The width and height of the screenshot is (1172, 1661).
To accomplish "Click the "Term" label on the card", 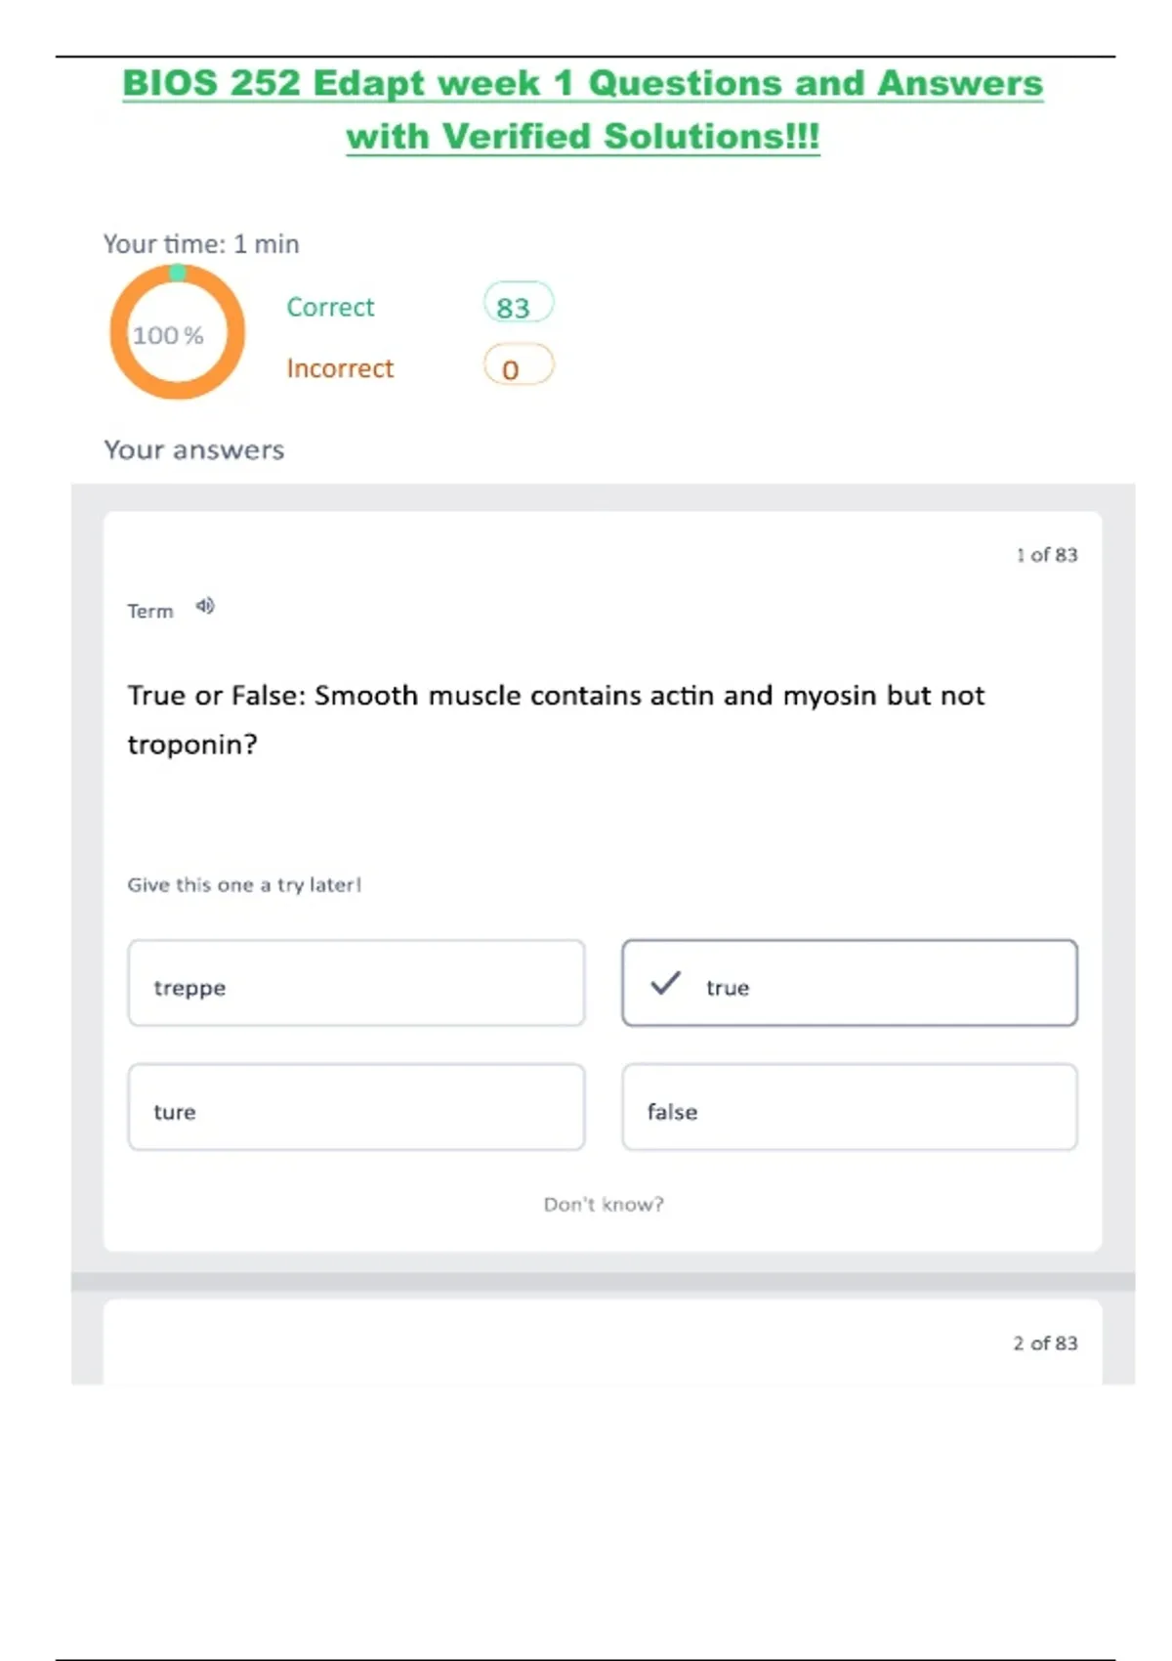I will [150, 612].
